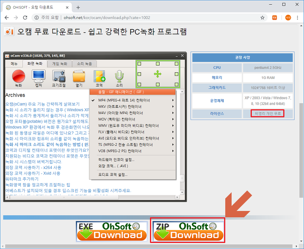Click the site info icon in address bar
Viewport: 304px width, 249px height.
click(x=37, y=18)
